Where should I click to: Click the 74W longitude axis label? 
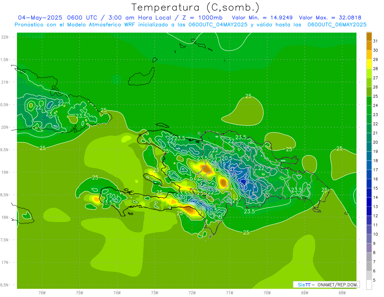[117, 293]
